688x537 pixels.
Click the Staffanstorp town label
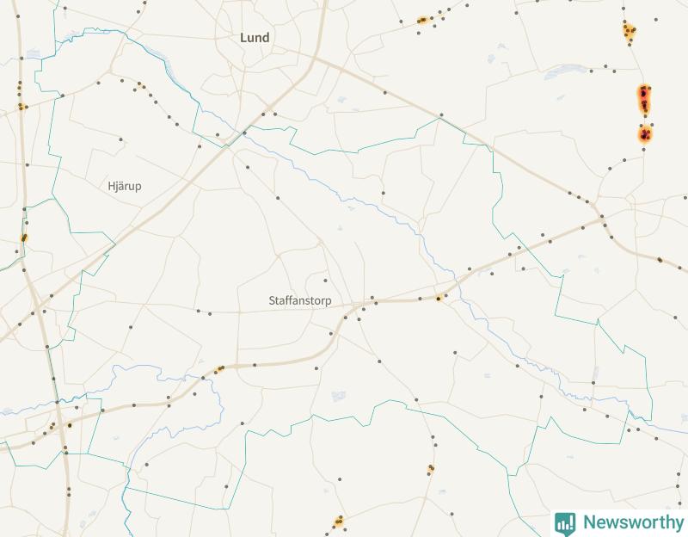(x=299, y=301)
